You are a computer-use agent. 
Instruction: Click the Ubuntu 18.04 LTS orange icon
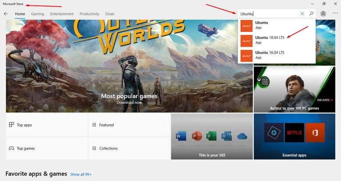click(x=246, y=41)
